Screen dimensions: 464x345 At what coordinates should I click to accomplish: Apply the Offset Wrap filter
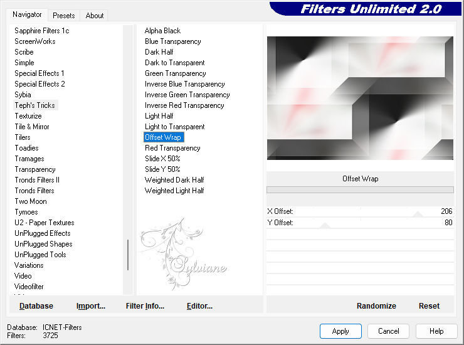340,331
